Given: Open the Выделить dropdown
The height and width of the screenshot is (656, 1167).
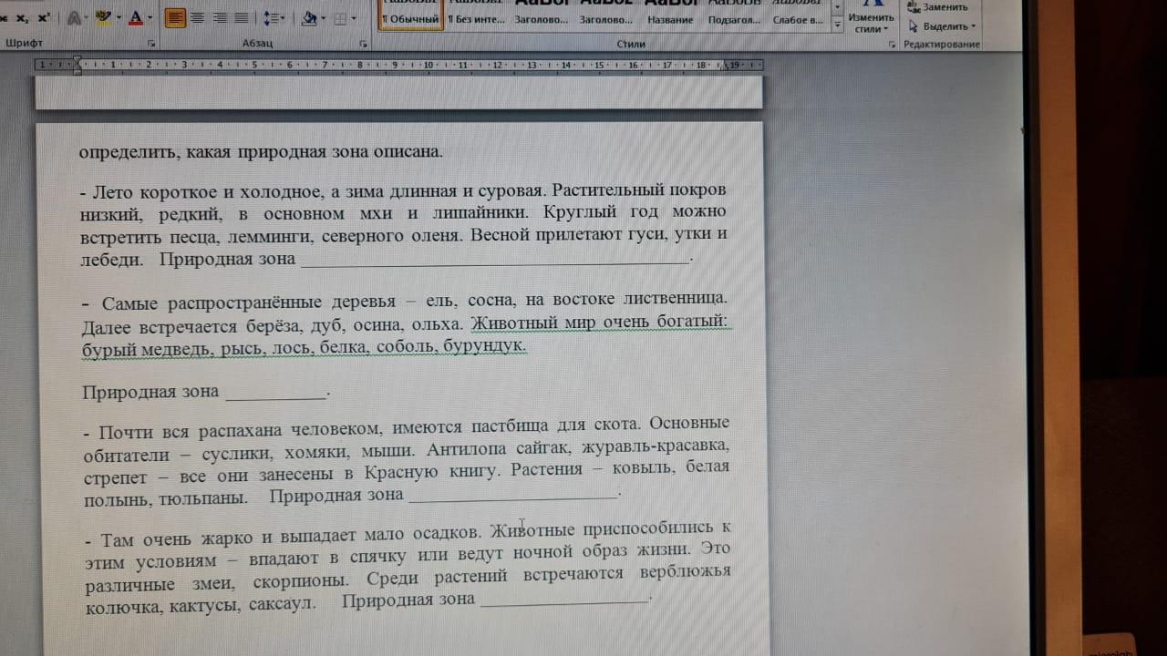Looking at the screenshot, I should (x=943, y=26).
